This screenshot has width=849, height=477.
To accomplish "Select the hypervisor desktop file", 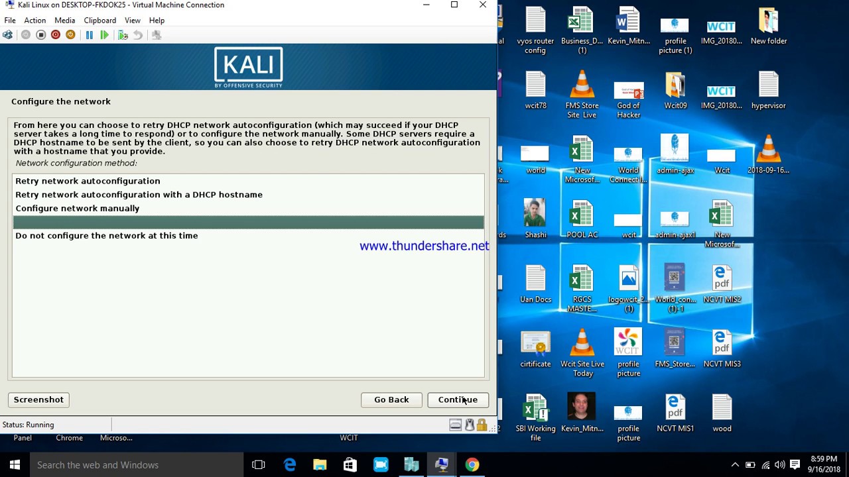I will pyautogui.click(x=769, y=91).
